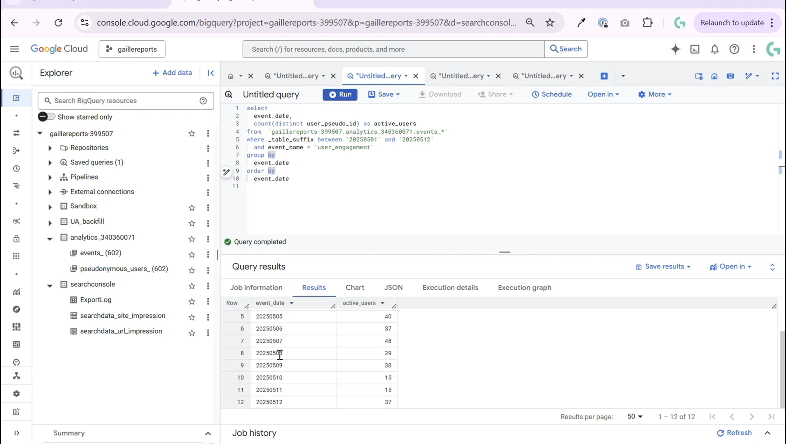Open the More settings dropdown
Image resolution: width=786 pixels, height=444 pixels.
[655, 94]
